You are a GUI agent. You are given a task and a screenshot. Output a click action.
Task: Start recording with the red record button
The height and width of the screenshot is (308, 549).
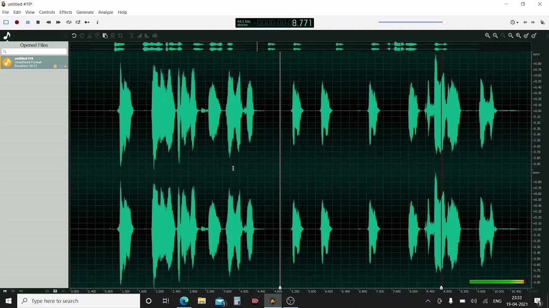[17, 22]
